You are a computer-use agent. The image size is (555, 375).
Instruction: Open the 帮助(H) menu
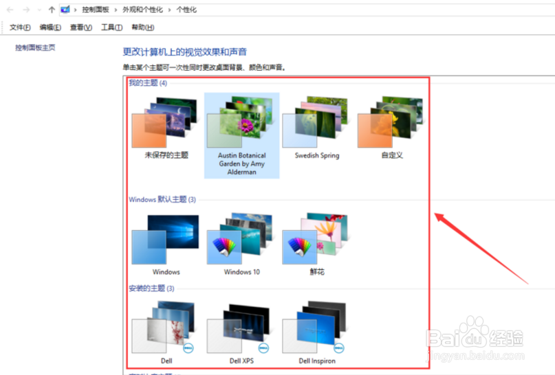coord(142,27)
